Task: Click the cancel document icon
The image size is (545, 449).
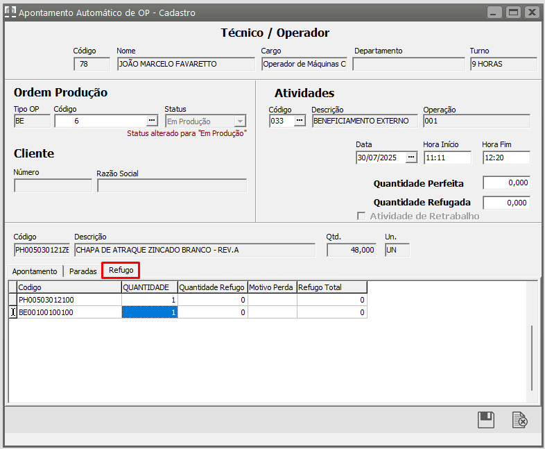Action: pyautogui.click(x=519, y=420)
